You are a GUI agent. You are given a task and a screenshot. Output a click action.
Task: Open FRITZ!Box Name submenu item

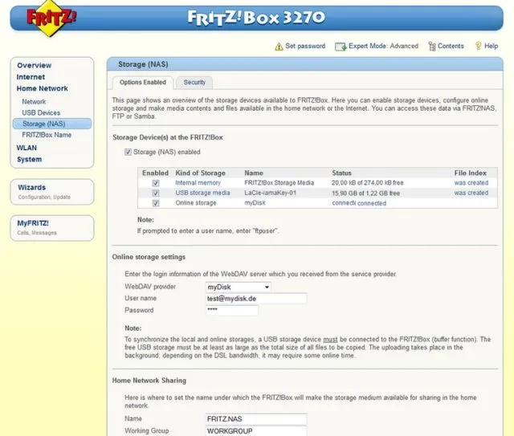[47, 135]
